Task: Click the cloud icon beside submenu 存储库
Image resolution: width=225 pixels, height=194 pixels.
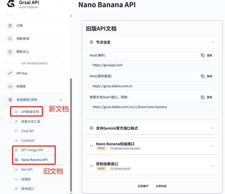Action: pyautogui.click(x=16, y=179)
